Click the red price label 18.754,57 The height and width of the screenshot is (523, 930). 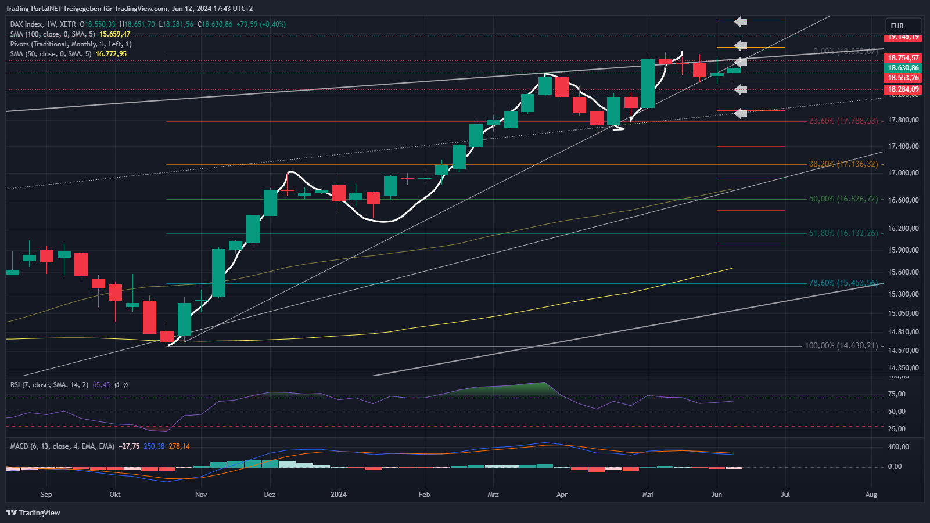(903, 58)
